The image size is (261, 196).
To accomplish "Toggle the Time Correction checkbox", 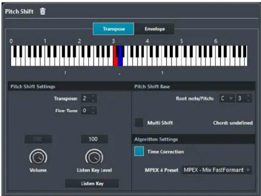I will click(139, 151).
